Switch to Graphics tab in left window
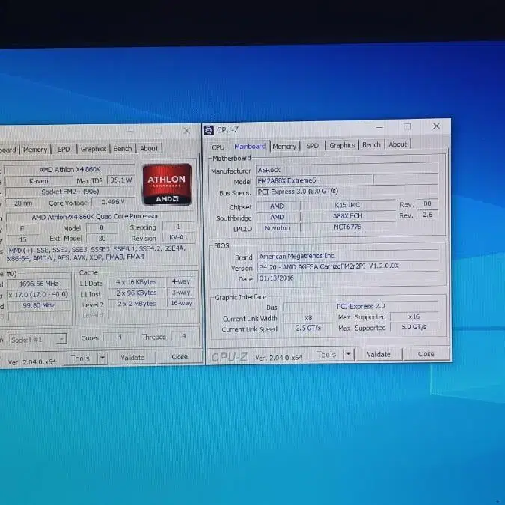Viewport: 505px width, 505px height. tap(94, 149)
